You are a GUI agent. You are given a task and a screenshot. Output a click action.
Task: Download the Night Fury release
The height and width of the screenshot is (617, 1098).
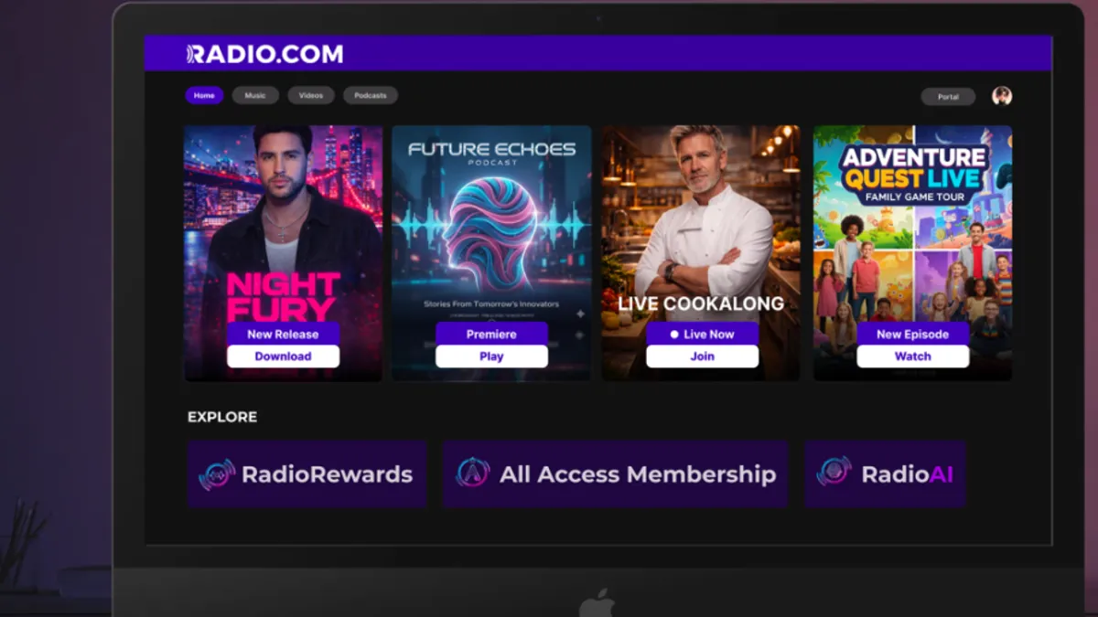click(x=283, y=356)
